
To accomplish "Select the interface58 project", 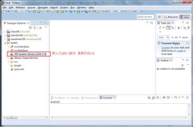I will 22,36.
